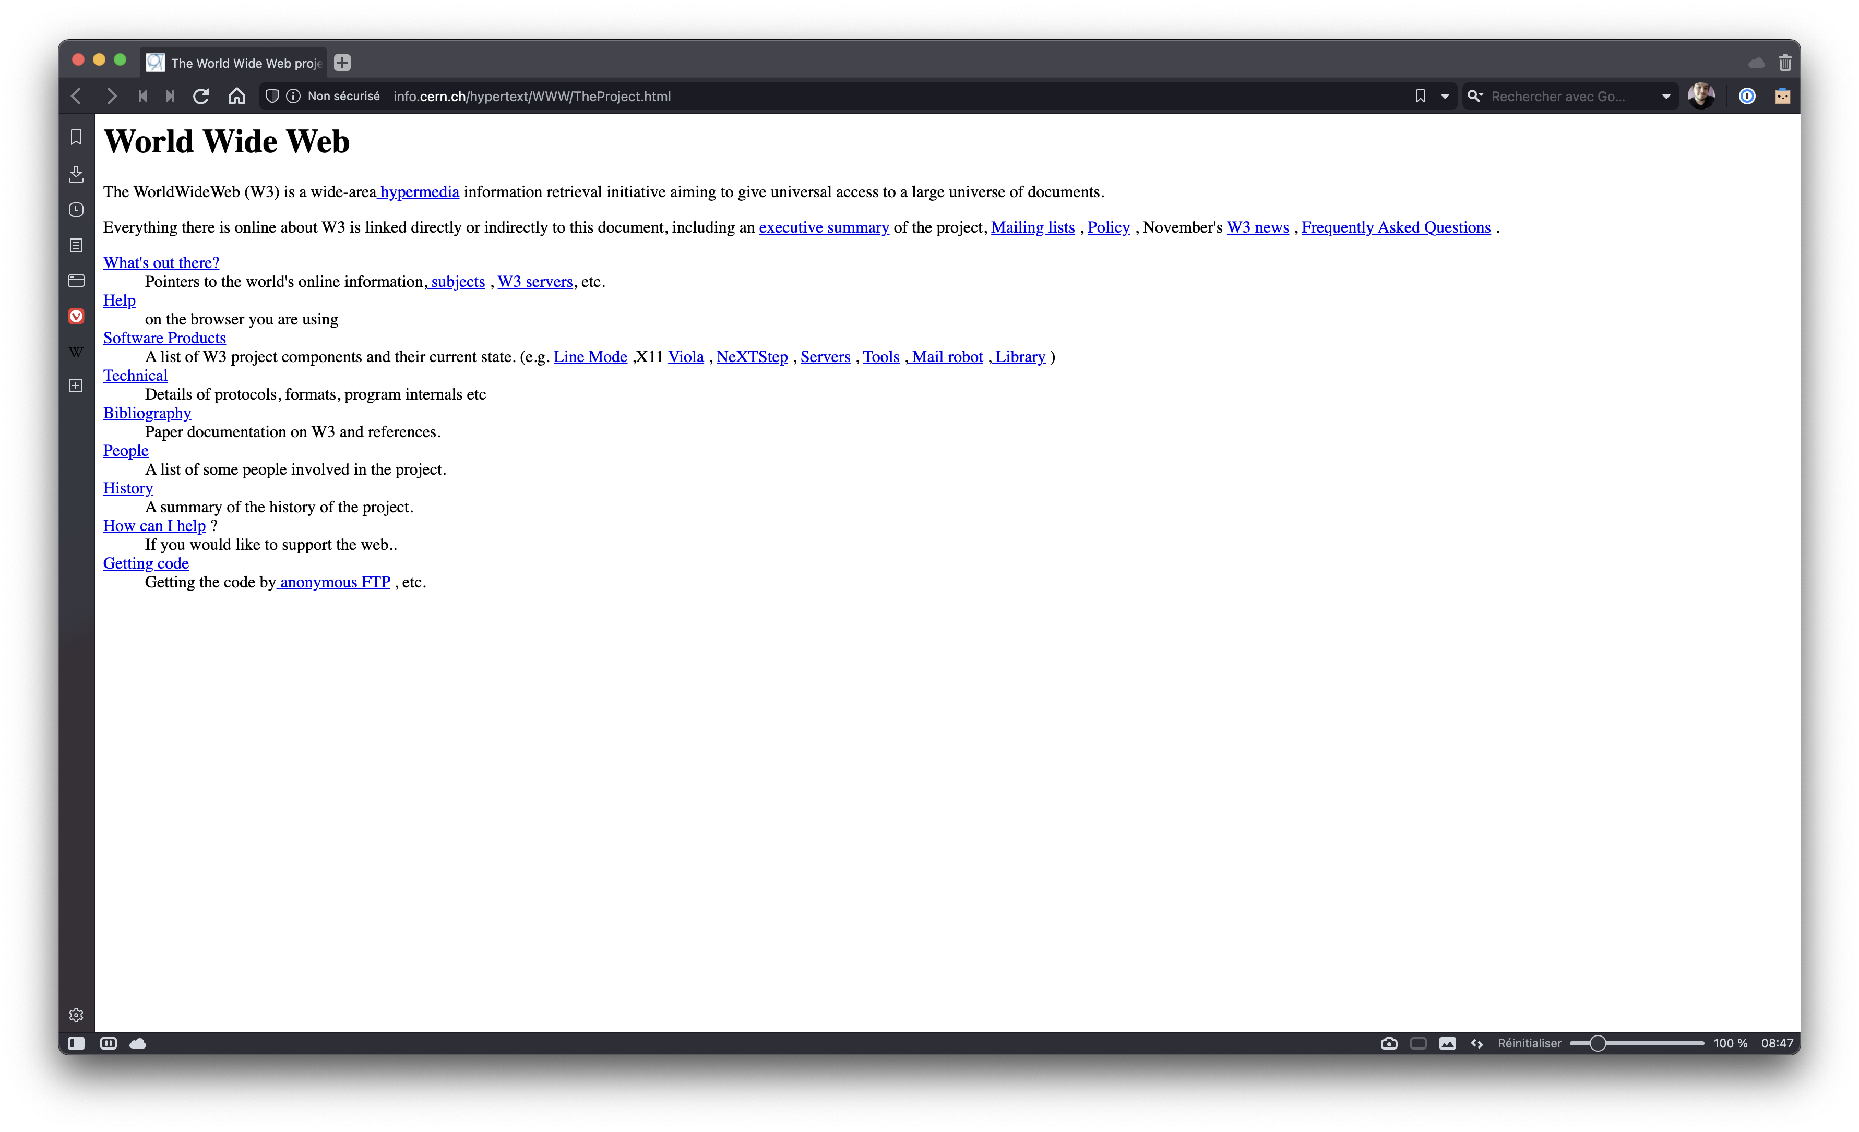Toggle image loading from the status bar
Viewport: 1859px width, 1132px height.
pyautogui.click(x=1448, y=1043)
